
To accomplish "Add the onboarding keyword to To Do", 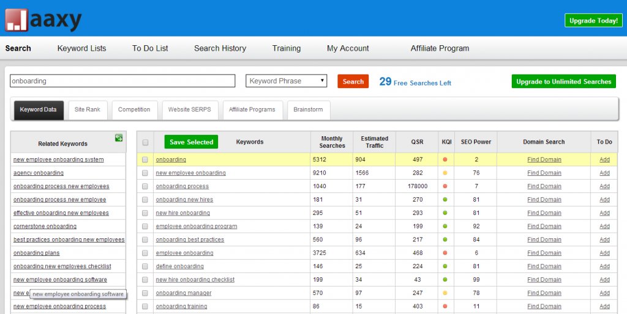I will click(x=604, y=159).
